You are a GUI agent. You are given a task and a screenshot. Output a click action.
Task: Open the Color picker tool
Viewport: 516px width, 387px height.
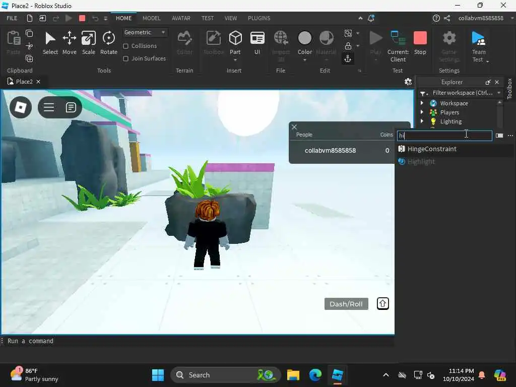pos(305,43)
